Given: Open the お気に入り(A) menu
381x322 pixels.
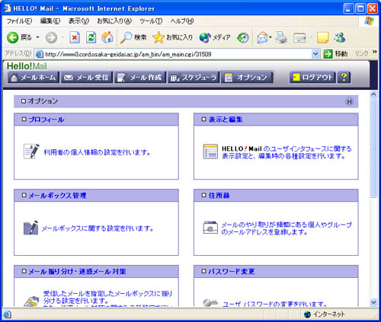Looking at the screenshot, I should point(114,21).
